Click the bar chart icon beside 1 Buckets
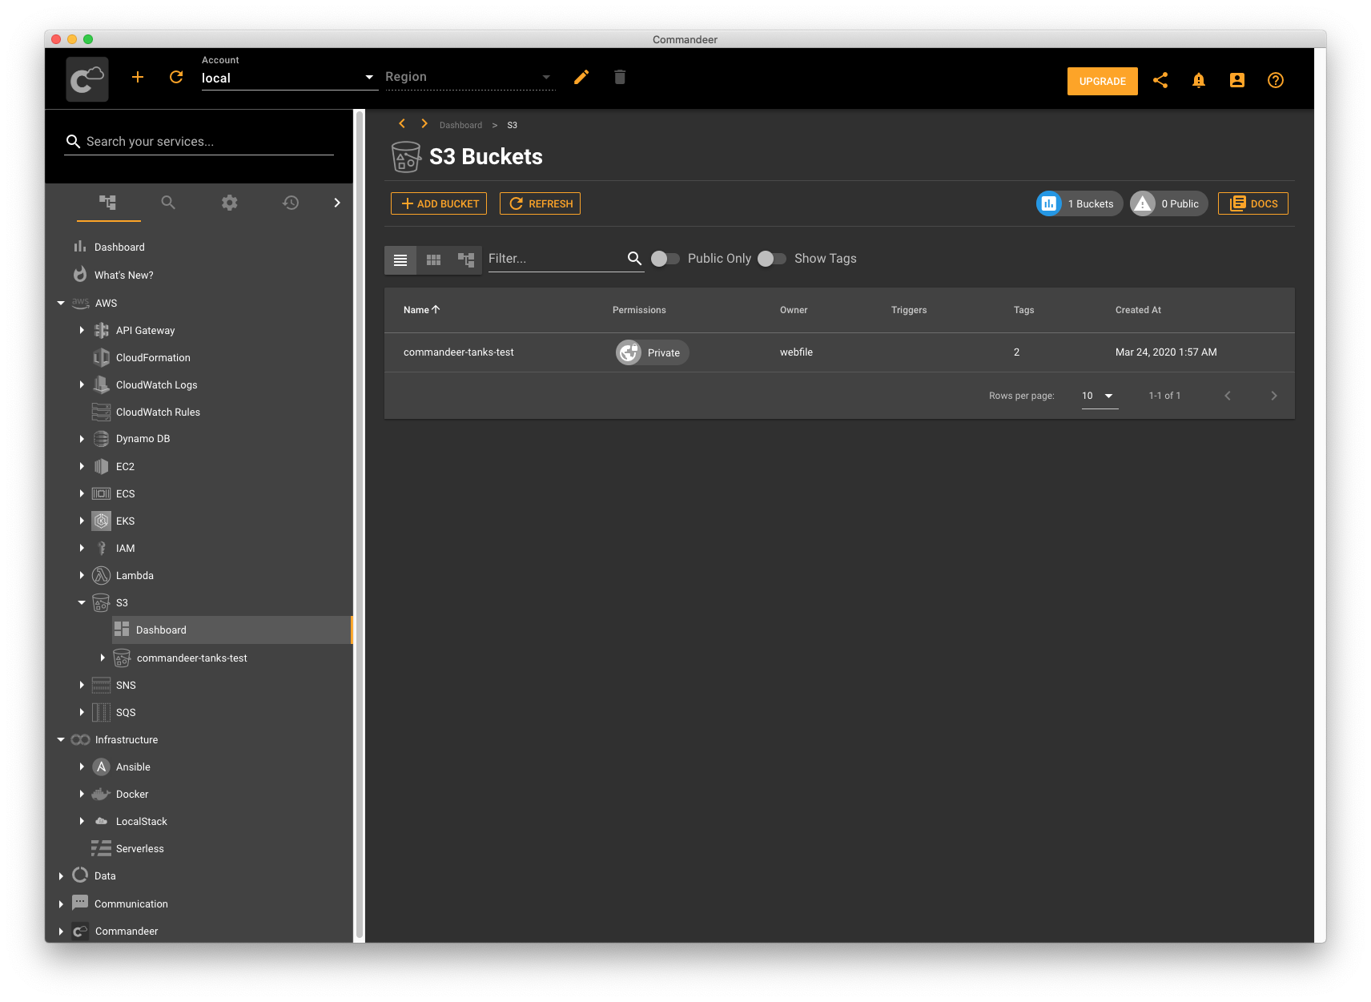The image size is (1371, 1002). [x=1049, y=203]
